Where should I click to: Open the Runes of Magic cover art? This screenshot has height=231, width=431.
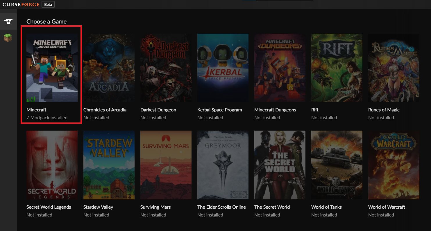pyautogui.click(x=394, y=68)
